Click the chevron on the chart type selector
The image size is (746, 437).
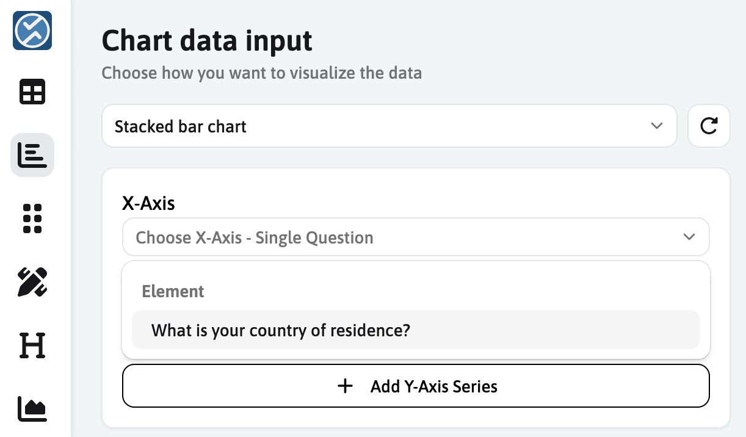pyautogui.click(x=657, y=126)
